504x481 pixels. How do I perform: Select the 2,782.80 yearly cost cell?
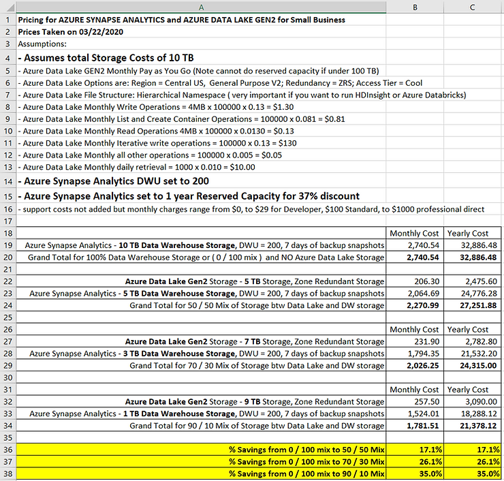(x=472, y=341)
